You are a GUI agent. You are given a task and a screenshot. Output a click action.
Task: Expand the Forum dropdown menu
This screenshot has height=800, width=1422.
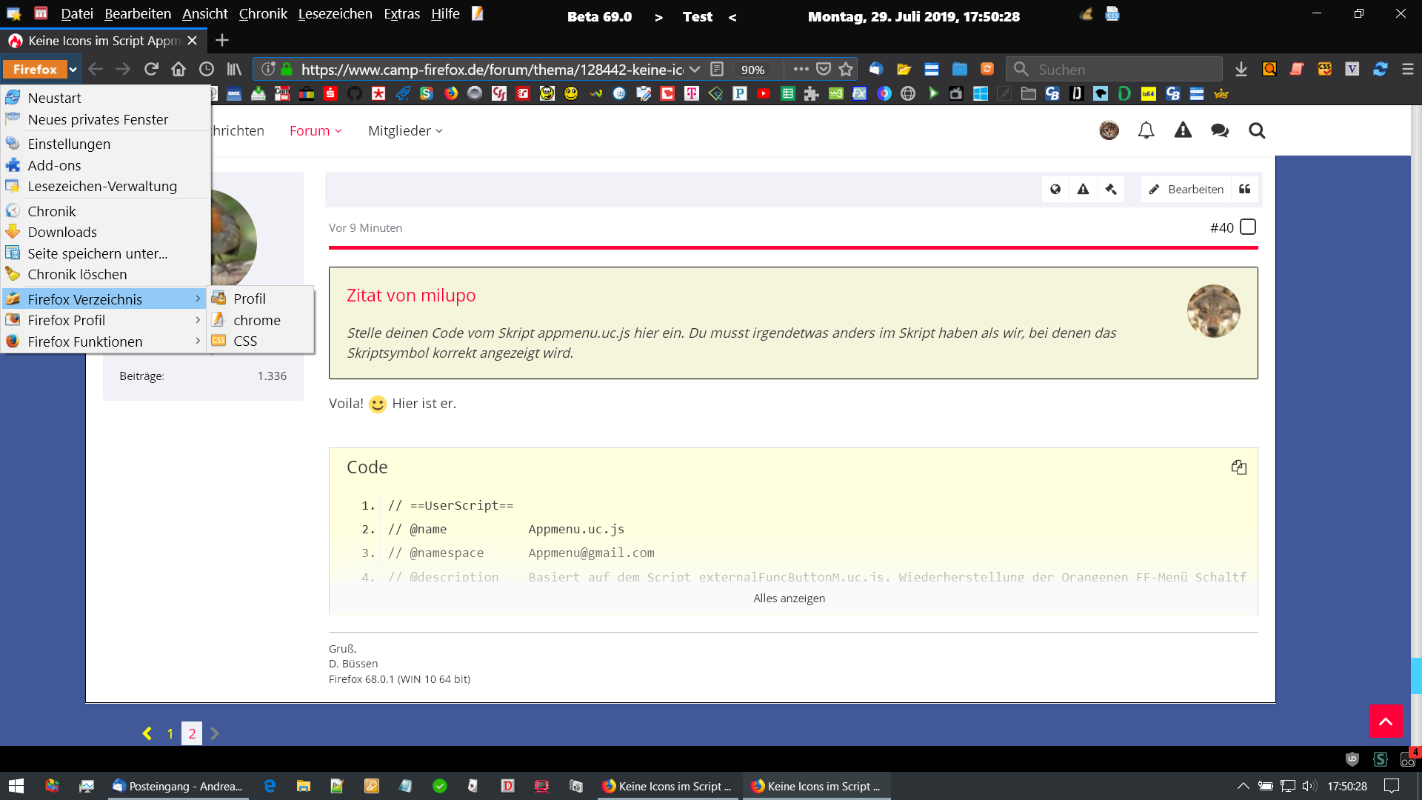316,130
